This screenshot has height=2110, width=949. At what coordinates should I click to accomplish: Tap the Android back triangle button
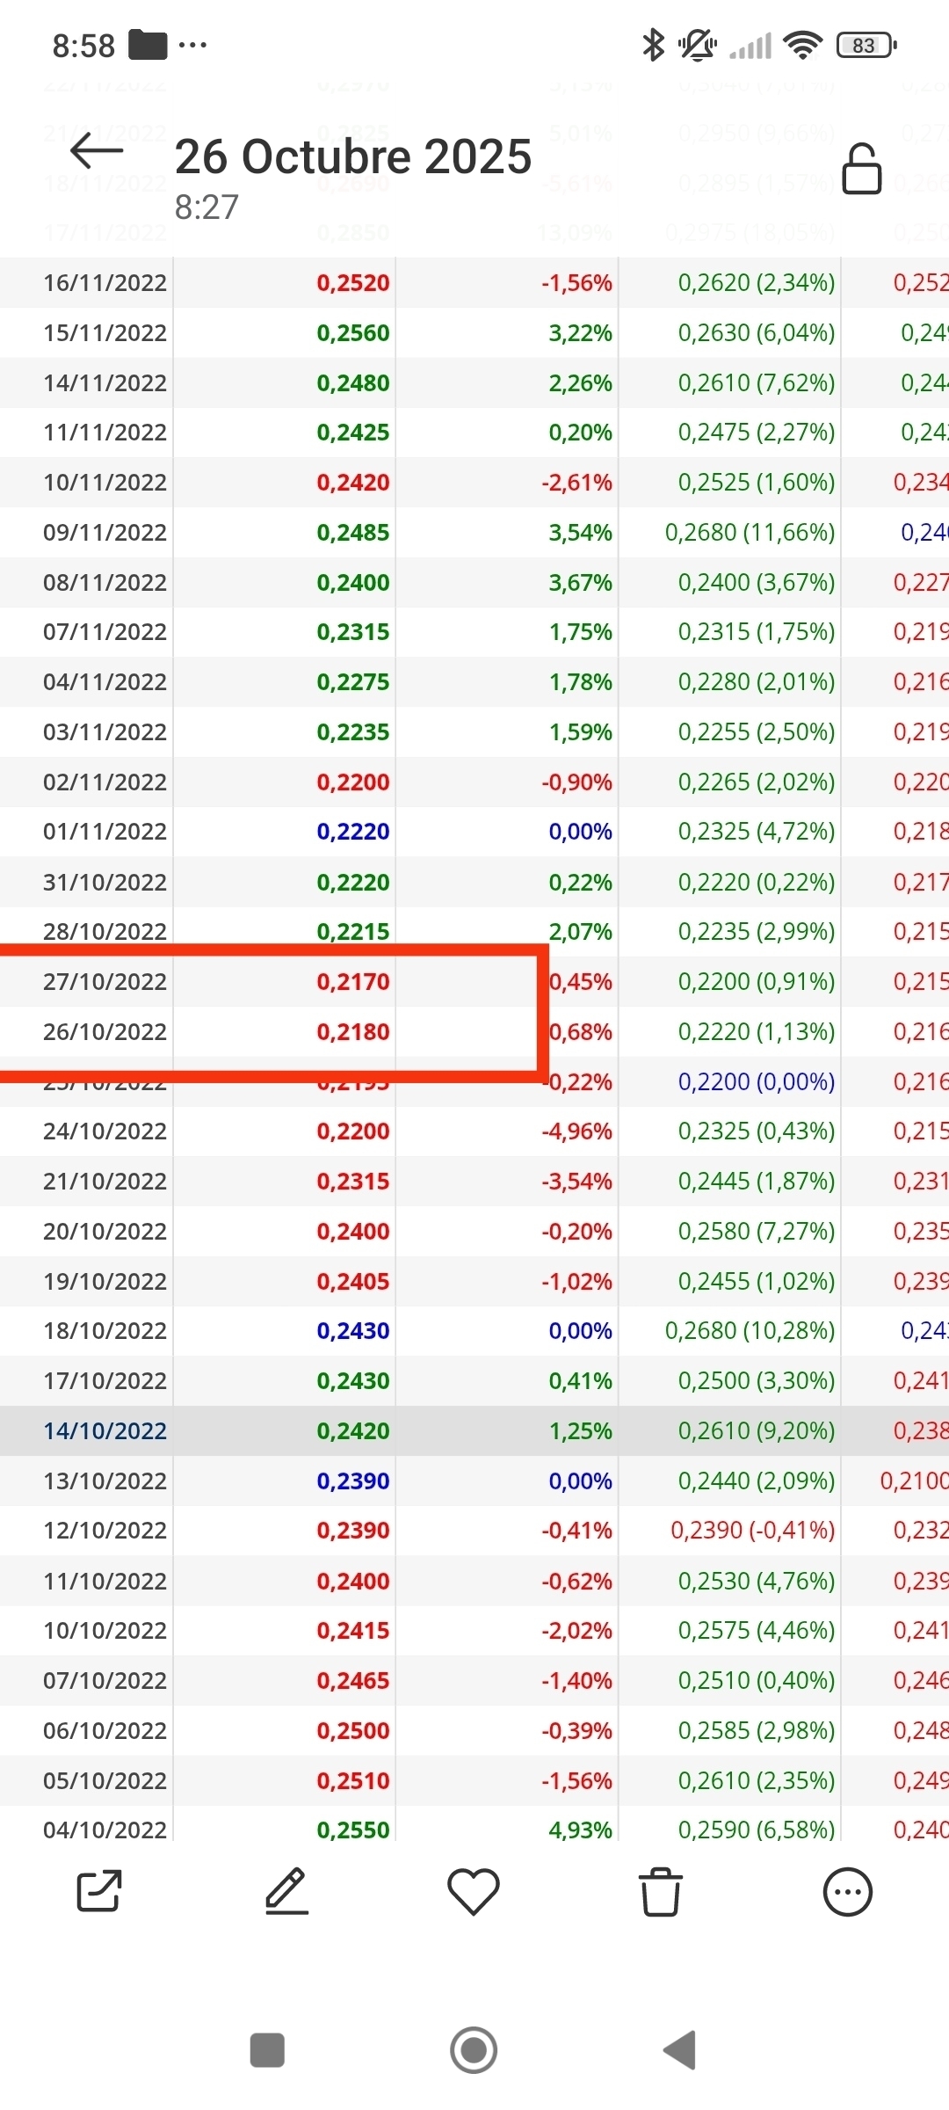680,2050
